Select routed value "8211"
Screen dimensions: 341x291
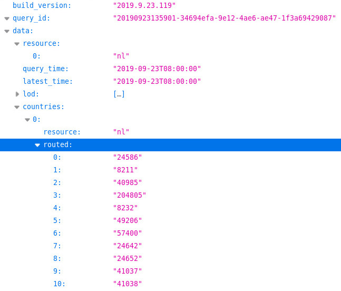tap(125, 170)
